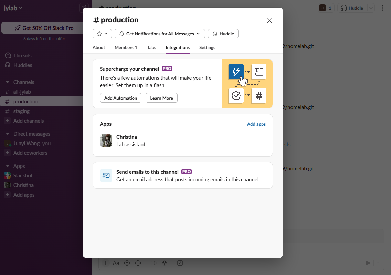The width and height of the screenshot is (391, 275).
Task: Go to the Settings tab
Action: [207, 47]
